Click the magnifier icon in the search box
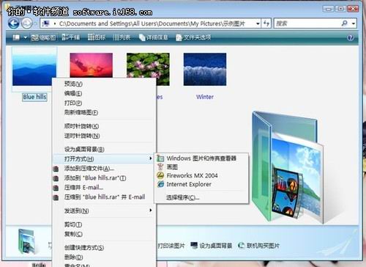 point(344,23)
